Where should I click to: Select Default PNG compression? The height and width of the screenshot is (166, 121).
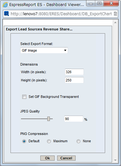[24, 141]
